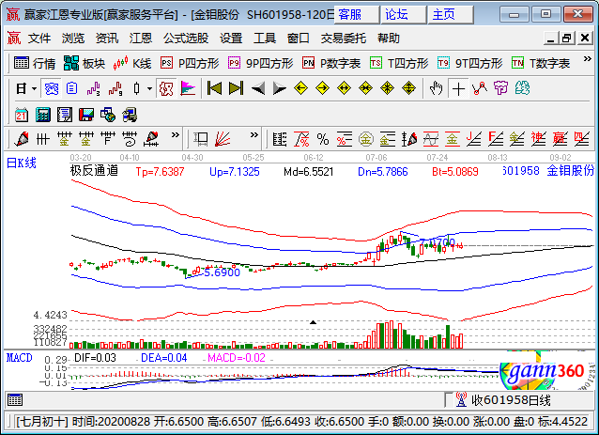Image resolution: width=599 pixels, height=435 pixels.
Task: Select the hand pan tool
Action: 436,88
